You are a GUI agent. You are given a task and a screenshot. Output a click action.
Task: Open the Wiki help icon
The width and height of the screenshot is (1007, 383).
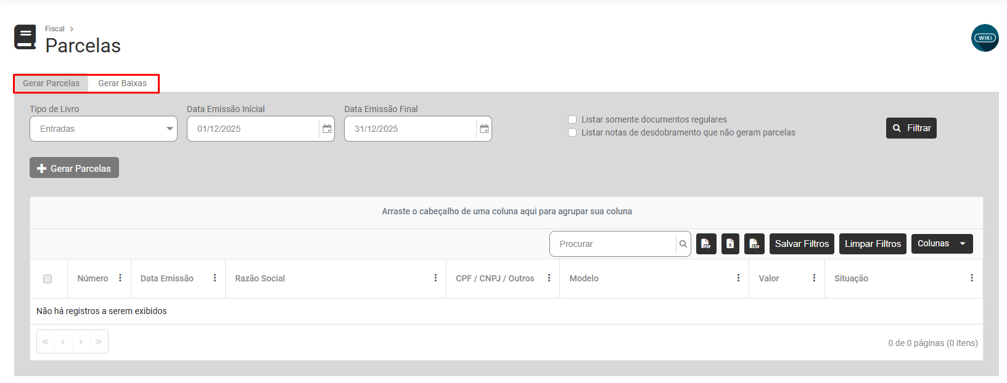coord(985,38)
